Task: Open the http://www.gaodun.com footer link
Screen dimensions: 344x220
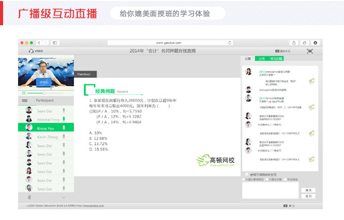Action: (x=90, y=206)
